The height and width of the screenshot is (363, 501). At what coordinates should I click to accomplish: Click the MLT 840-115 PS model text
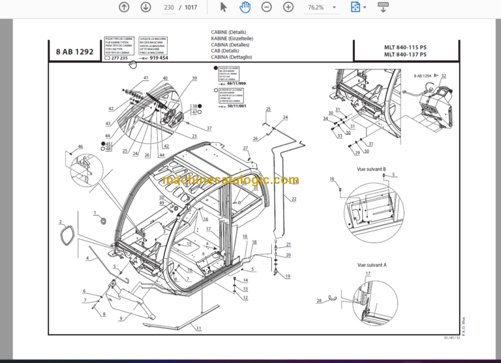[405, 48]
